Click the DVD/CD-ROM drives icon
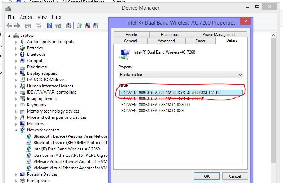 (x=22, y=80)
